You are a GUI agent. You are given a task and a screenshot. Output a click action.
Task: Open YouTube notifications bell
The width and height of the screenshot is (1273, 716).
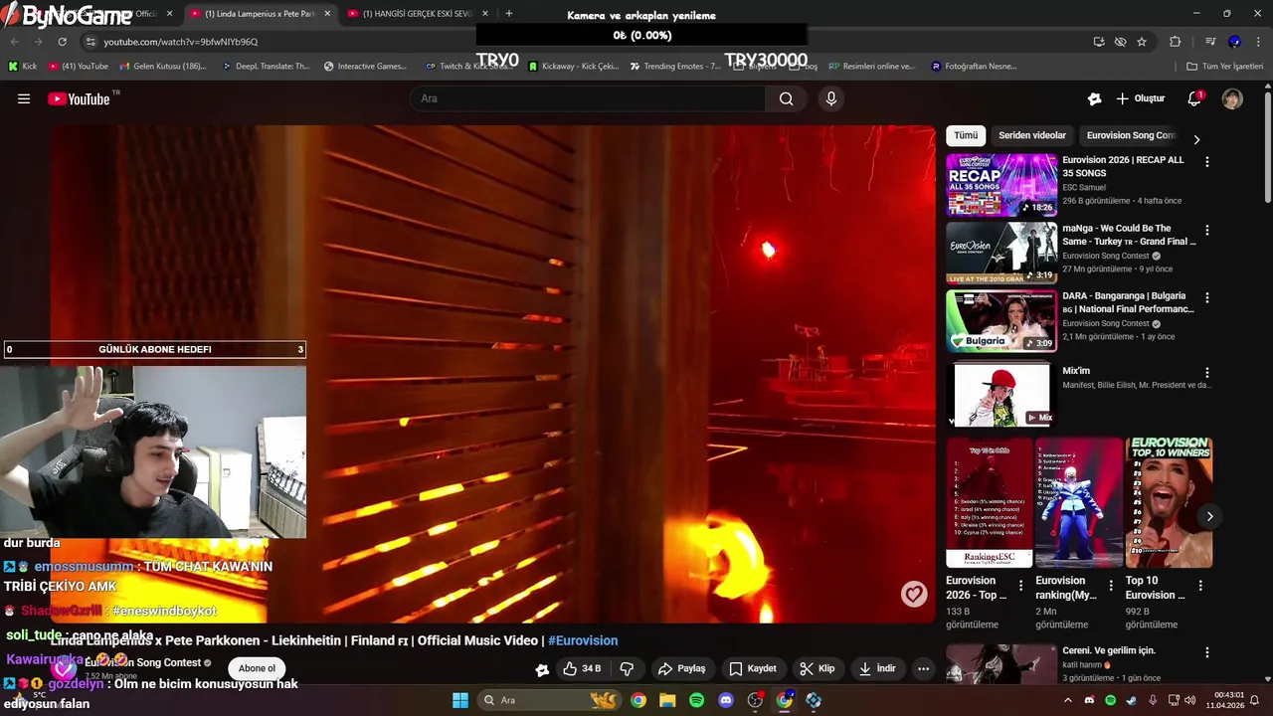[x=1194, y=98]
